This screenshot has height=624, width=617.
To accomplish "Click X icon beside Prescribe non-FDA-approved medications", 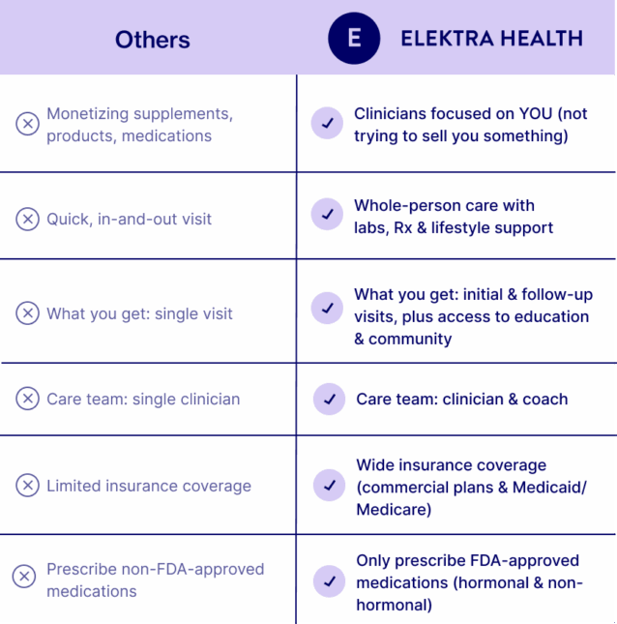I will click(24, 578).
